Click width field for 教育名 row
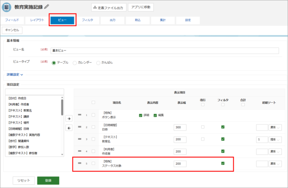Viewport: 288px width, 188px height. [180, 140]
